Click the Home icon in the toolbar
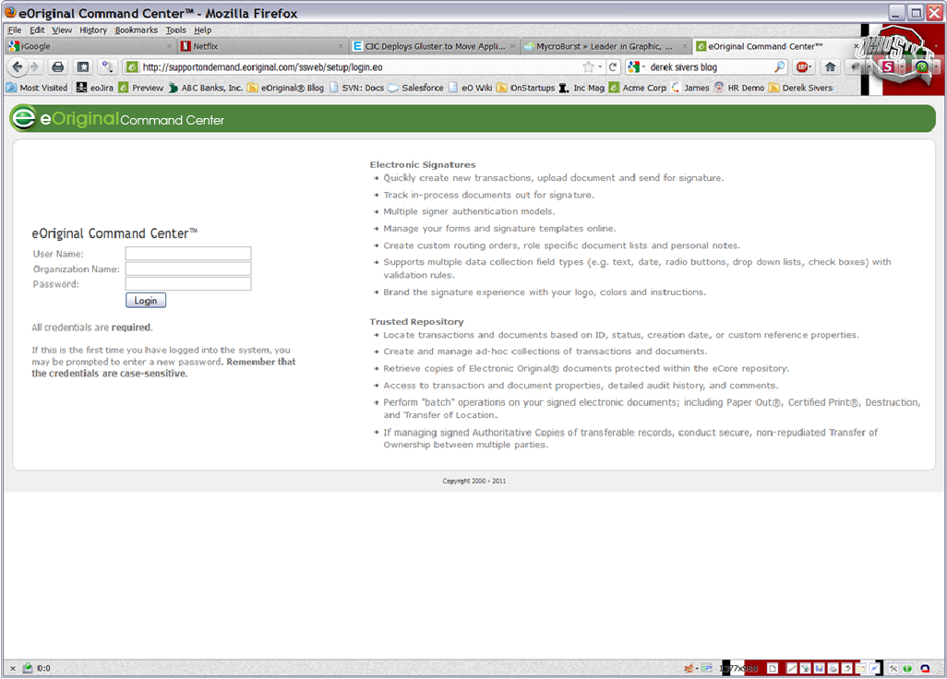The height and width of the screenshot is (679, 947). [830, 66]
